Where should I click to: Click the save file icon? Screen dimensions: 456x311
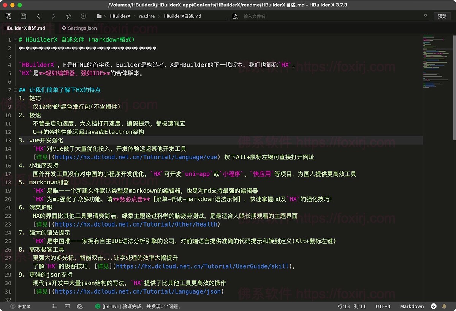(24, 16)
